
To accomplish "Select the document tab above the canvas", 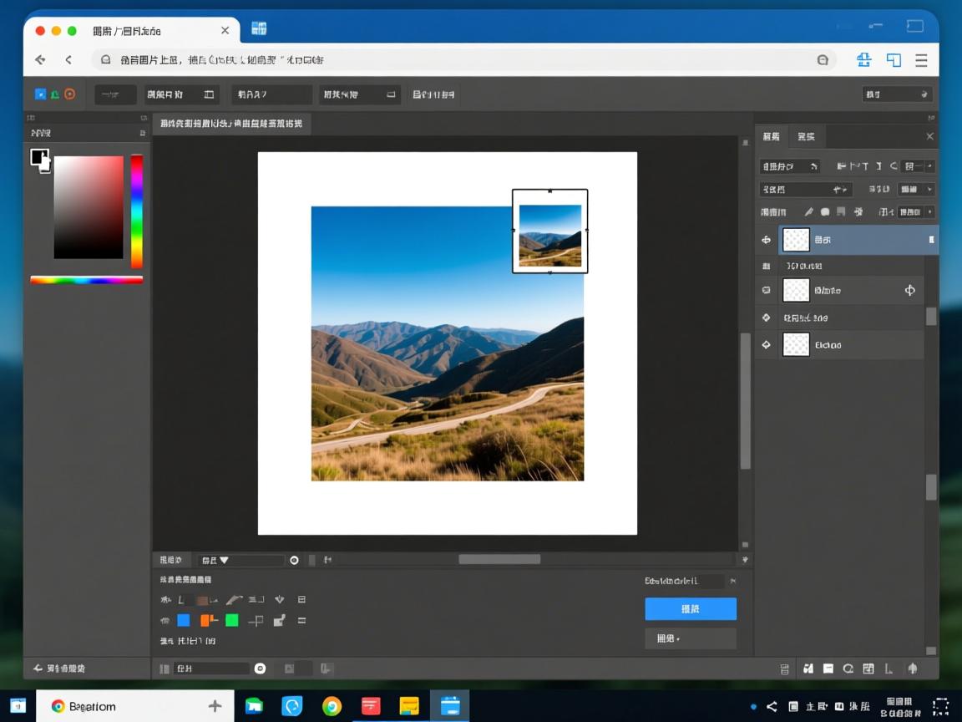I will click(231, 124).
